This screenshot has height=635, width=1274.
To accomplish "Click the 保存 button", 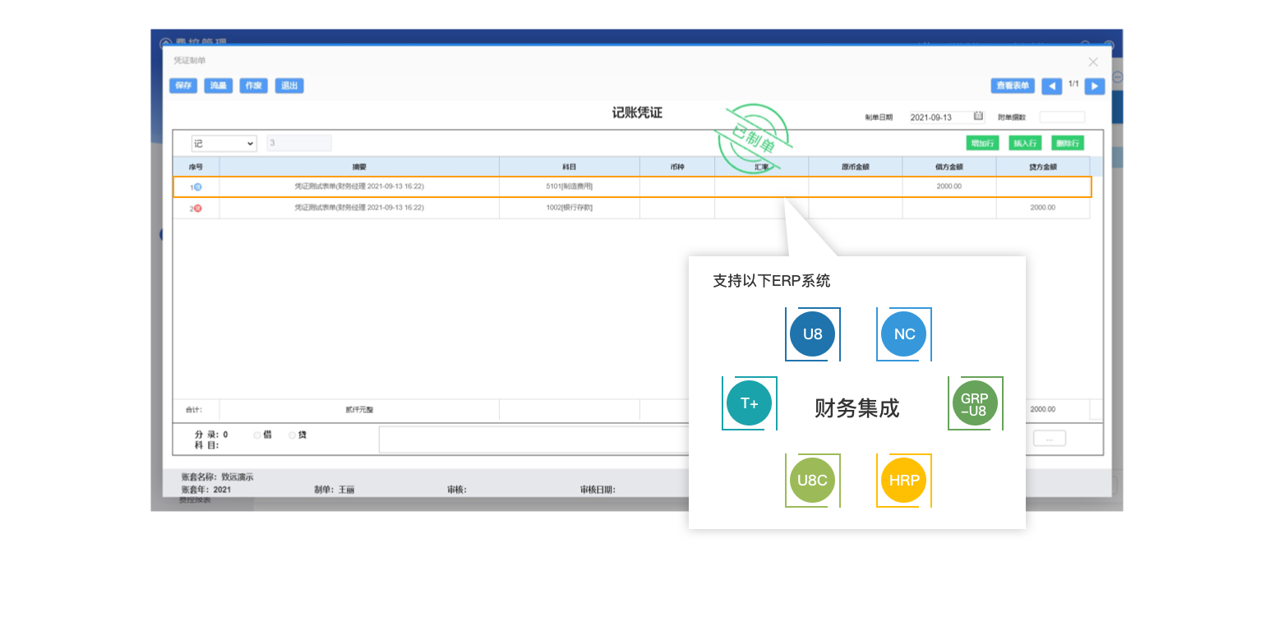I will pos(182,85).
